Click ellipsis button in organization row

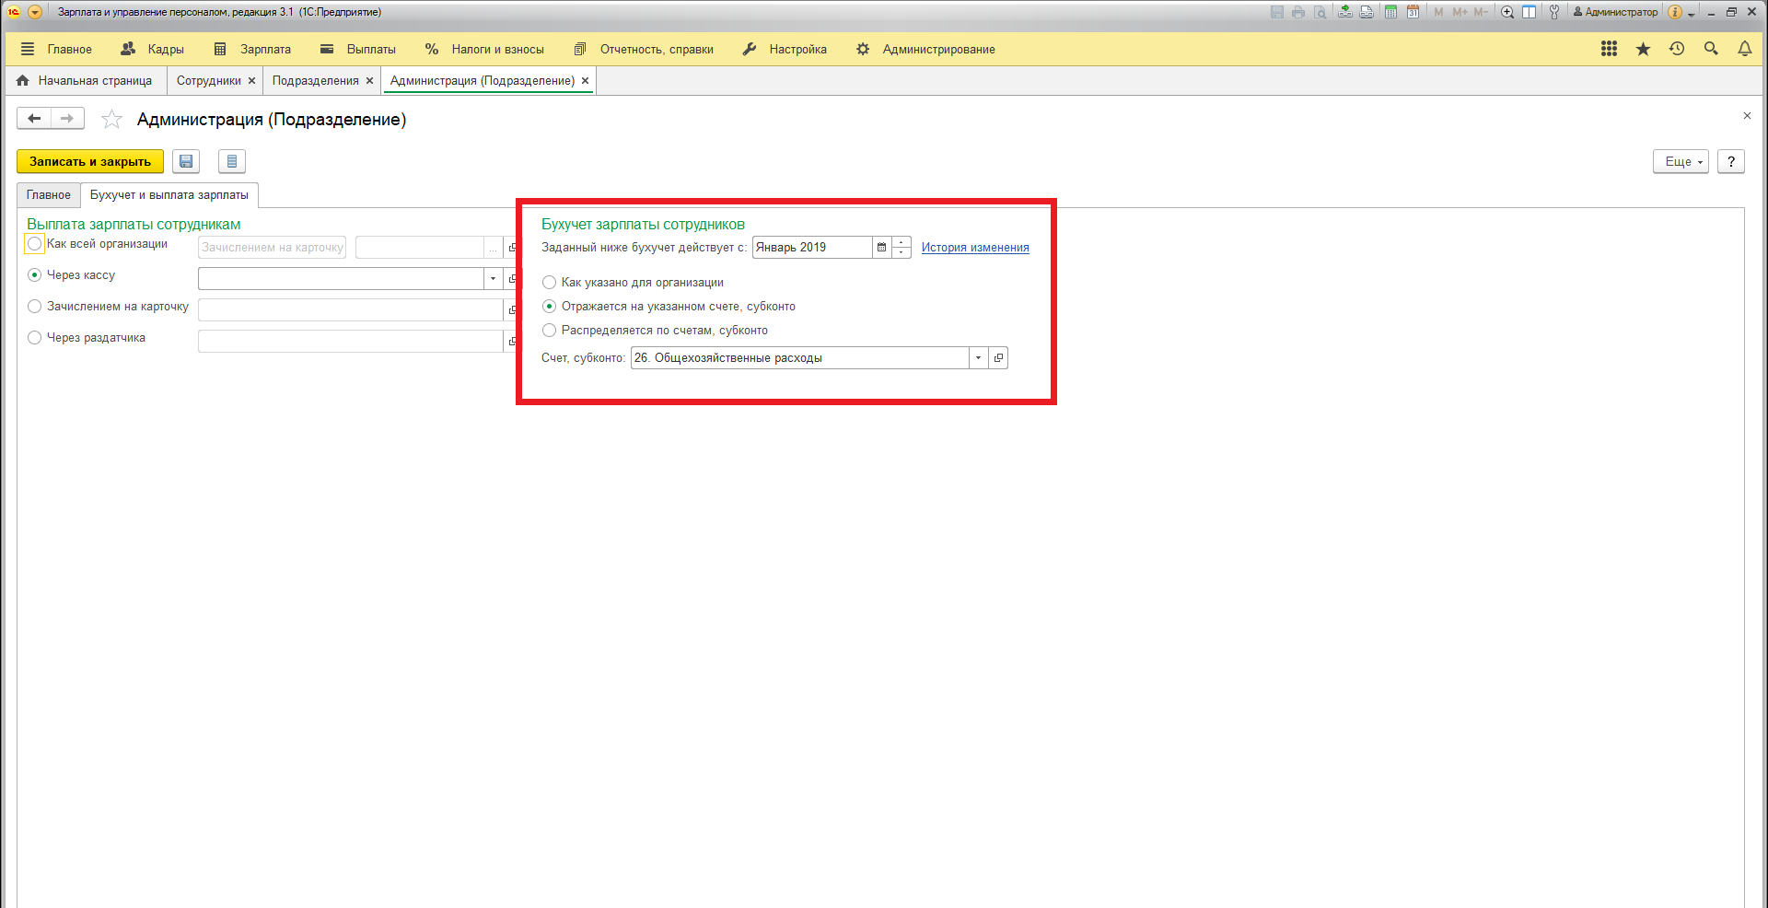click(493, 248)
